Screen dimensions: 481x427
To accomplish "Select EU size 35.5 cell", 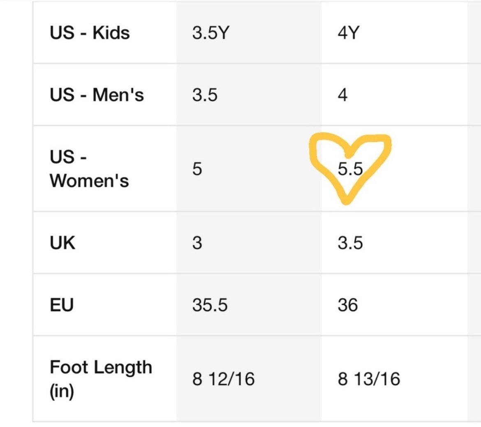I will [249, 305].
